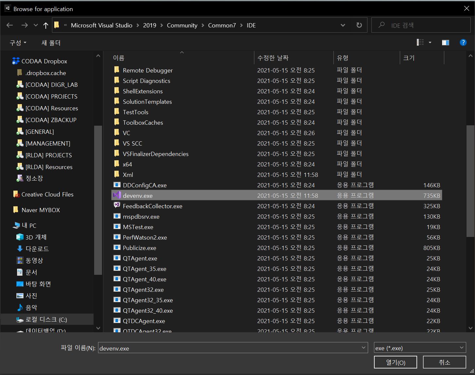Open 바탕 화면 in sidebar
The width and height of the screenshot is (475, 375).
38,284
